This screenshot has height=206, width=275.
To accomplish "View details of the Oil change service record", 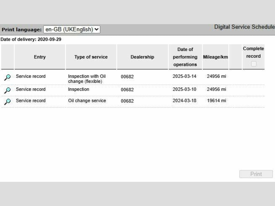I will pyautogui.click(x=8, y=101).
